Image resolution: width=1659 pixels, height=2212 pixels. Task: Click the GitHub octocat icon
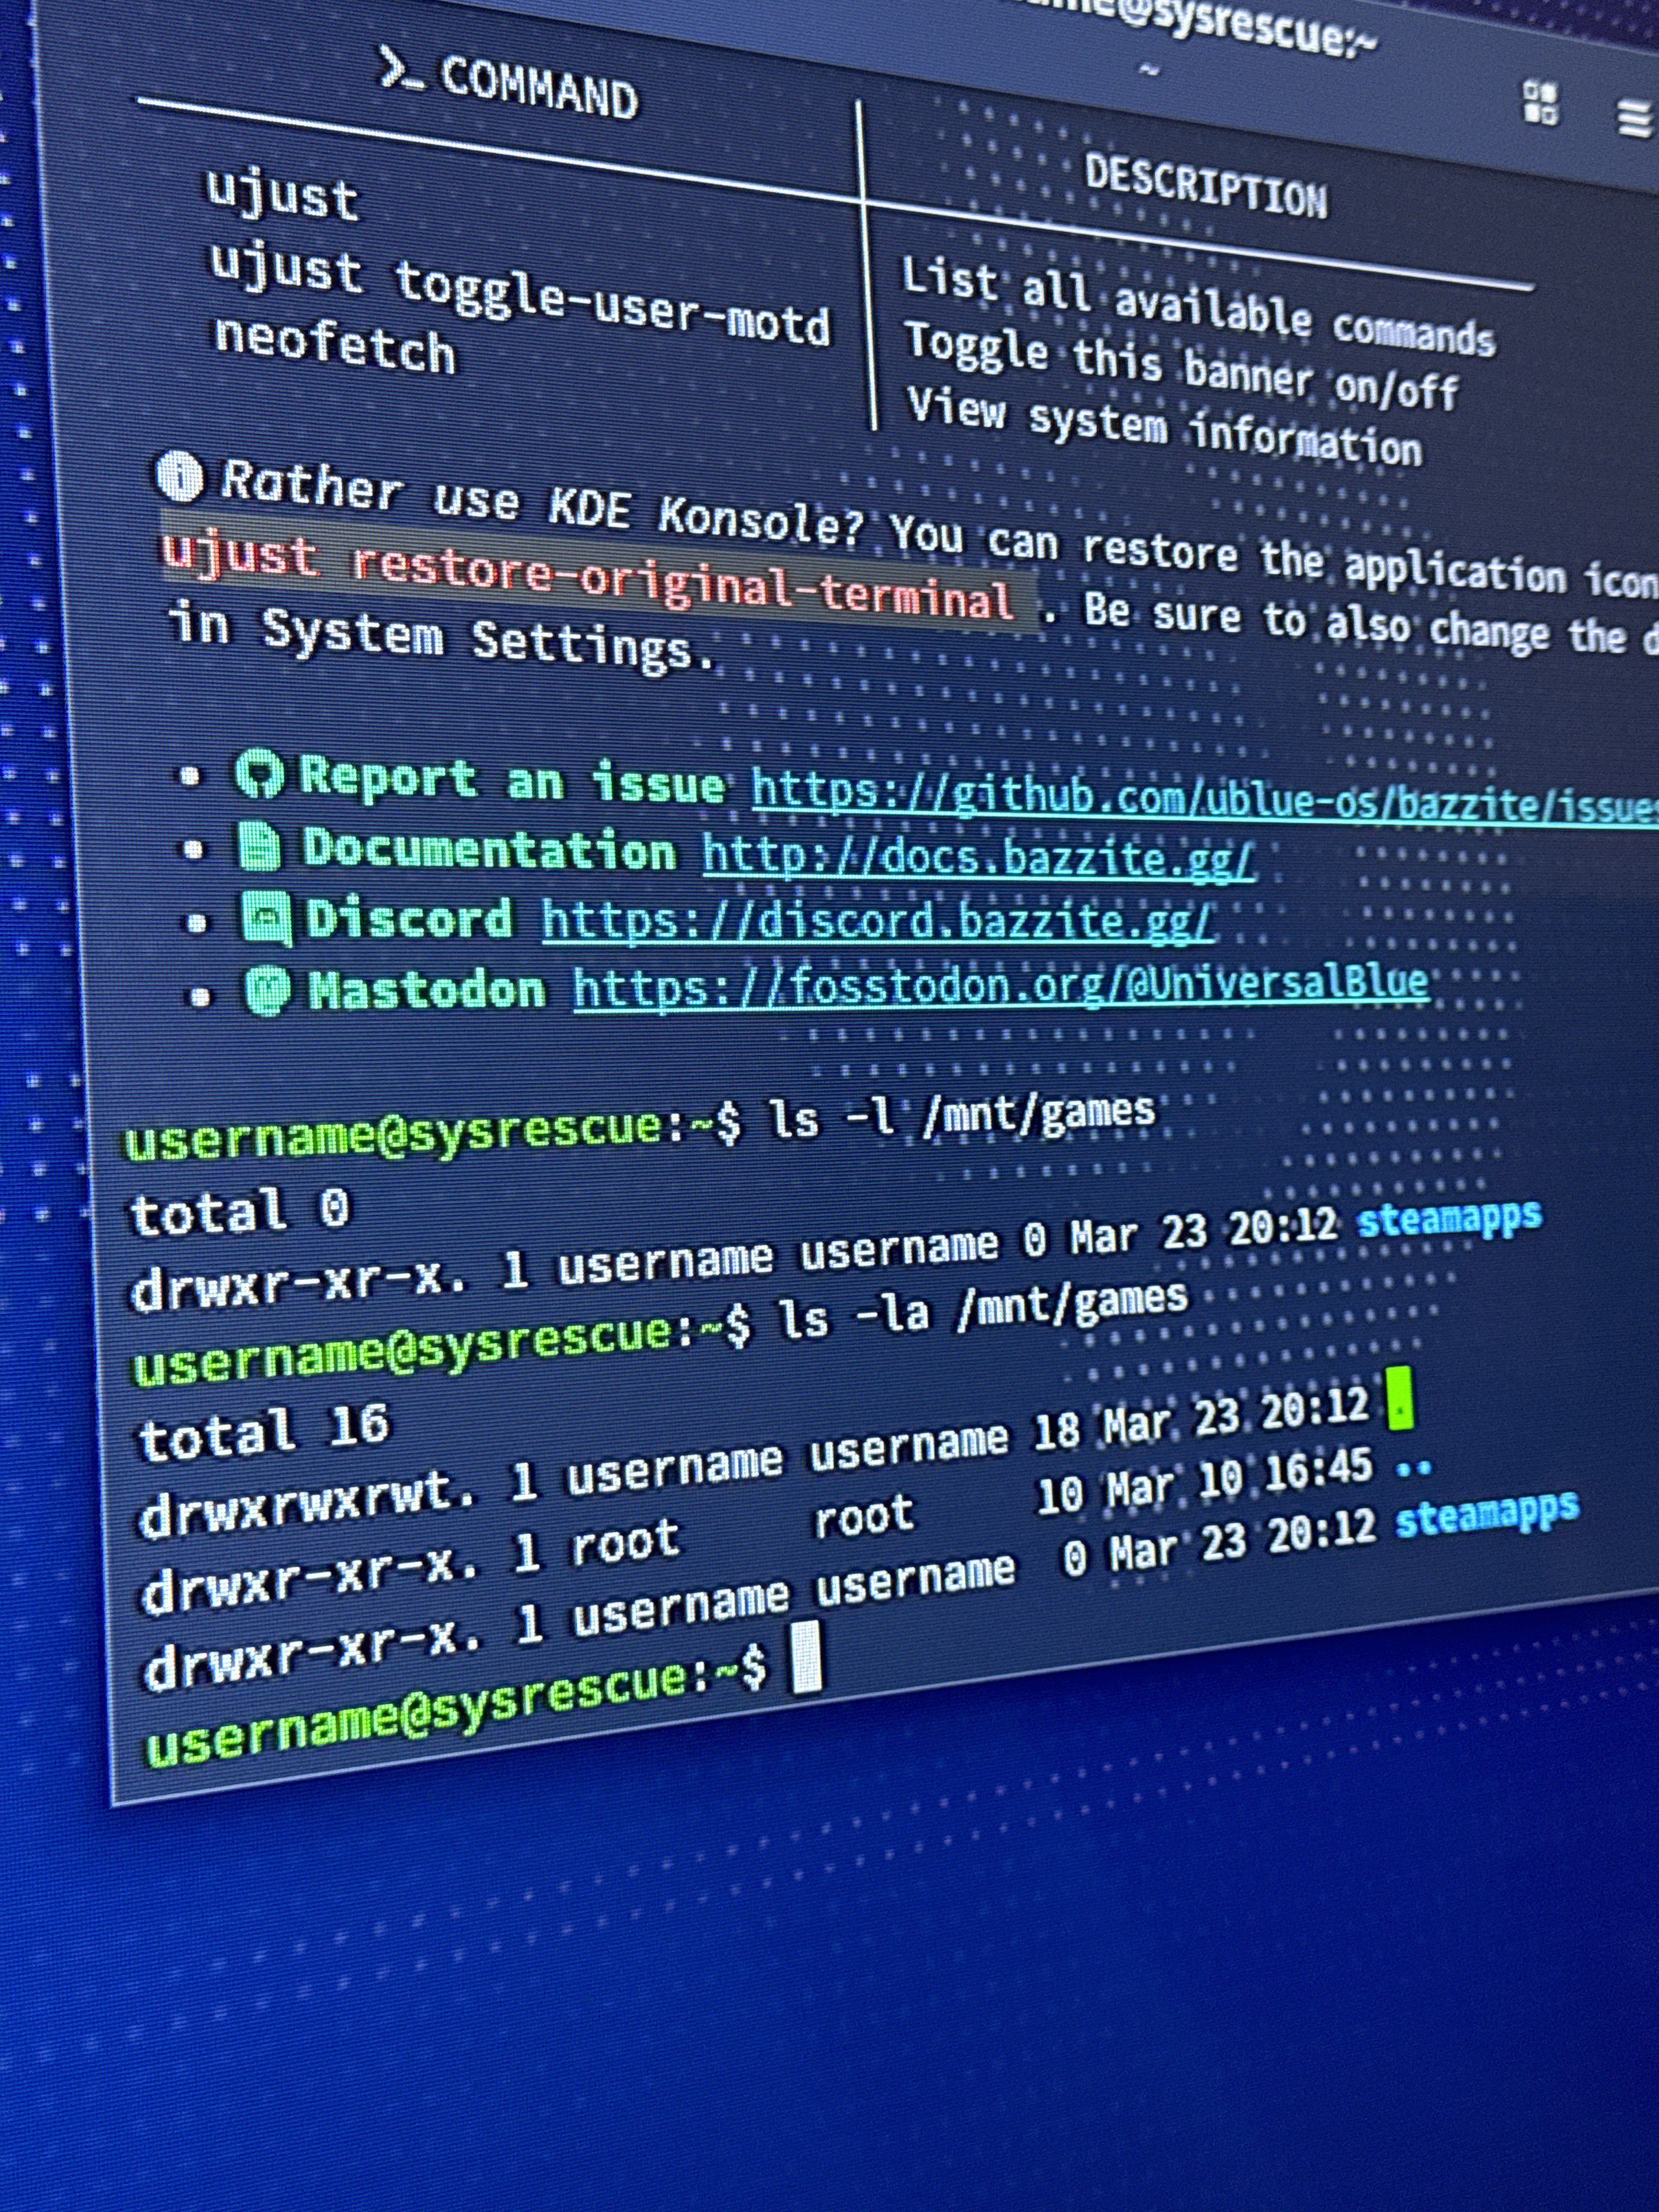pyautogui.click(x=260, y=774)
